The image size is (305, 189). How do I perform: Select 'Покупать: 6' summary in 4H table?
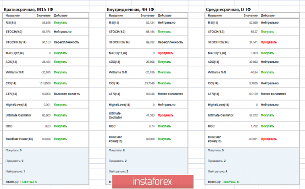coord(116,150)
